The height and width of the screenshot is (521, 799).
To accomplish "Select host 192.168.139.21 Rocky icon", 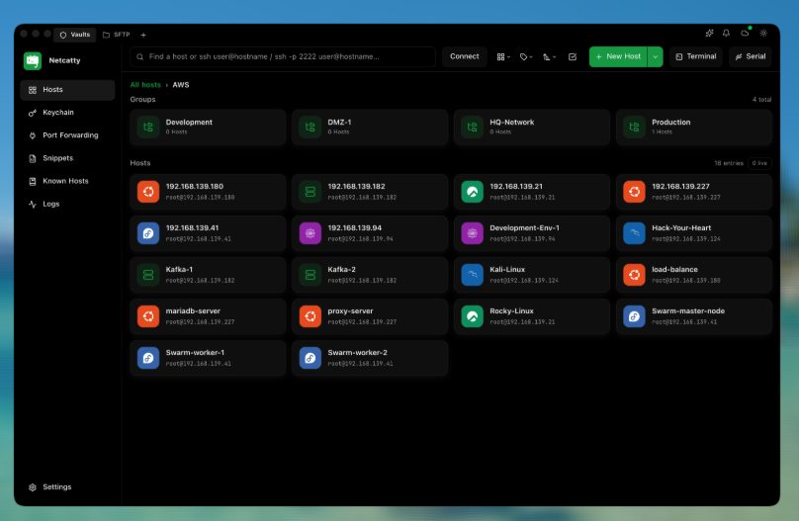I will point(473,192).
